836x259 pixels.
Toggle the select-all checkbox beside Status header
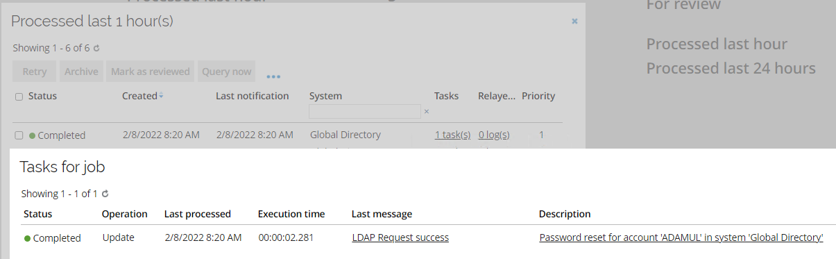19,97
